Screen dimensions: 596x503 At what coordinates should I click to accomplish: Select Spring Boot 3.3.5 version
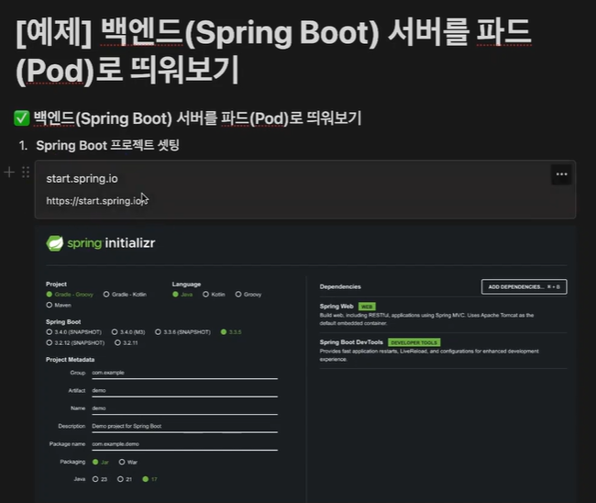(x=231, y=332)
